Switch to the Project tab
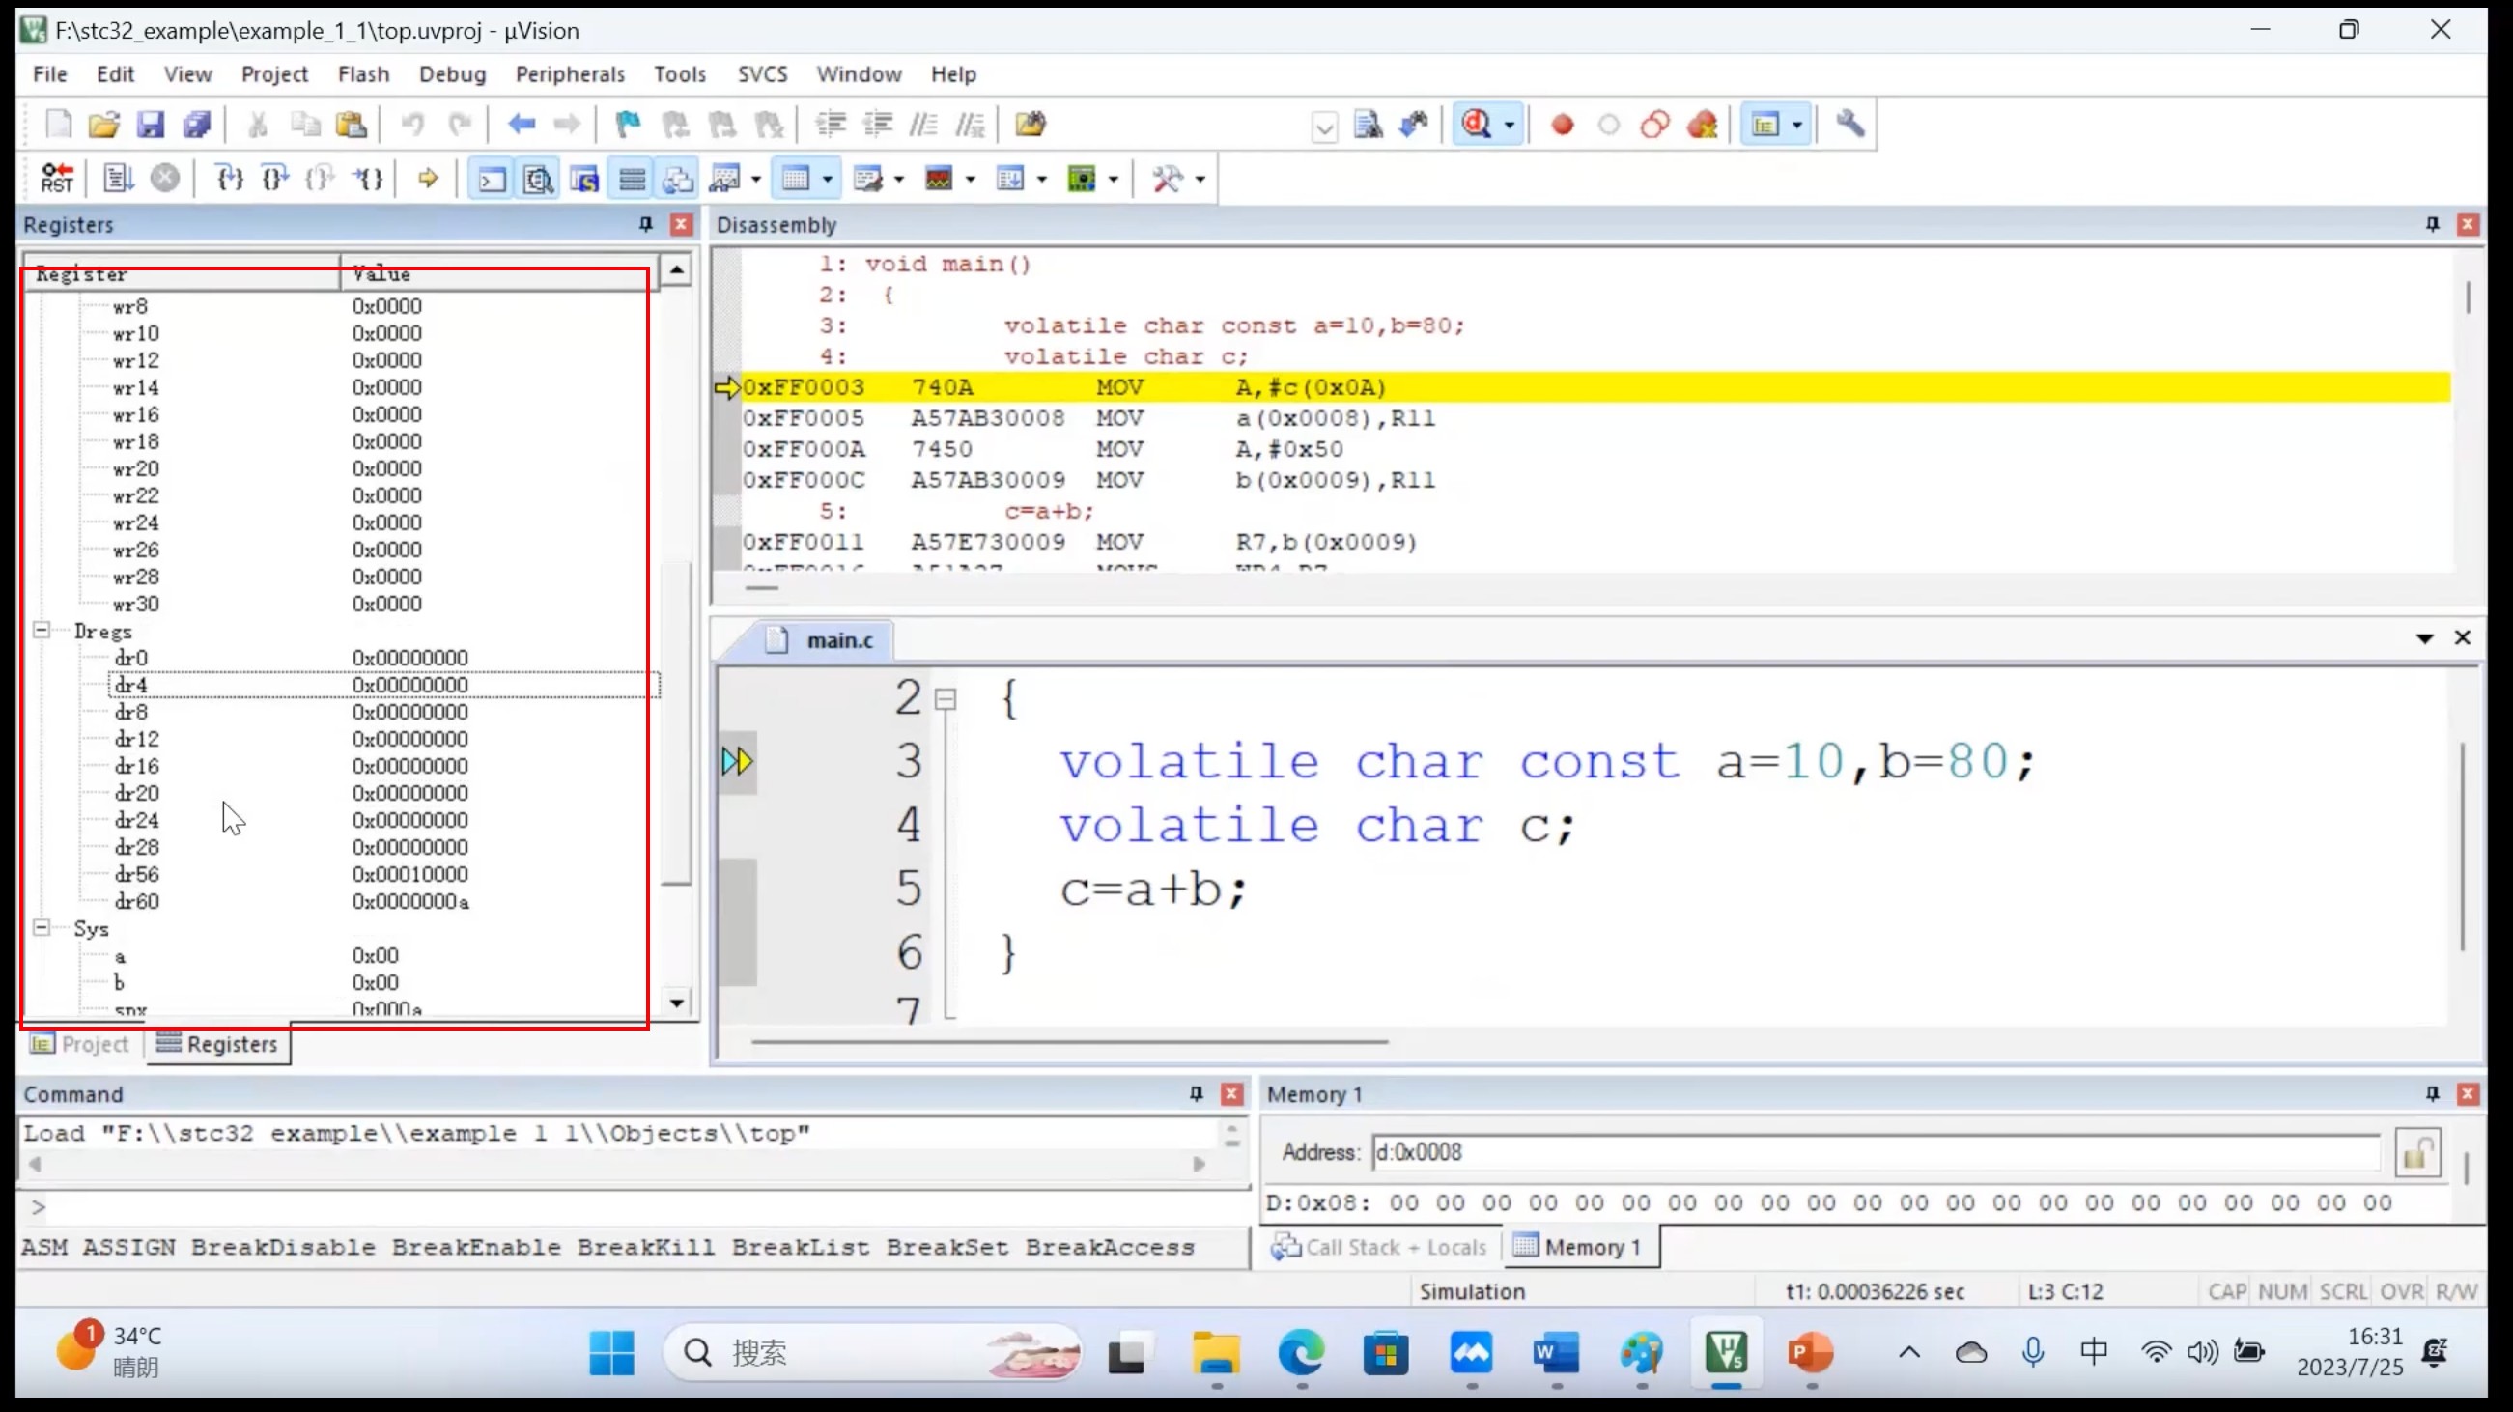This screenshot has height=1412, width=2513. click(80, 1044)
